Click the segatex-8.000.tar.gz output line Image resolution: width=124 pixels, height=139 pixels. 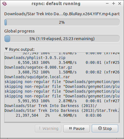click(38, 67)
